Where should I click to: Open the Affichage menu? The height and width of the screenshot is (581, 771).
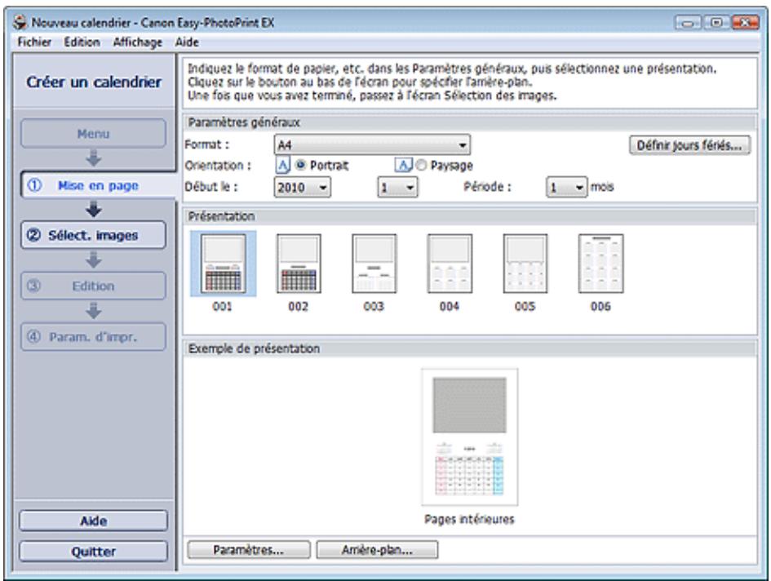pyautogui.click(x=138, y=42)
